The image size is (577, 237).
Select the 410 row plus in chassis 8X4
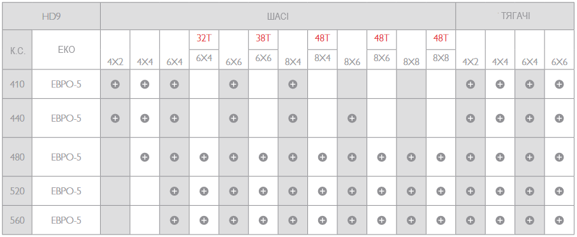point(293,84)
